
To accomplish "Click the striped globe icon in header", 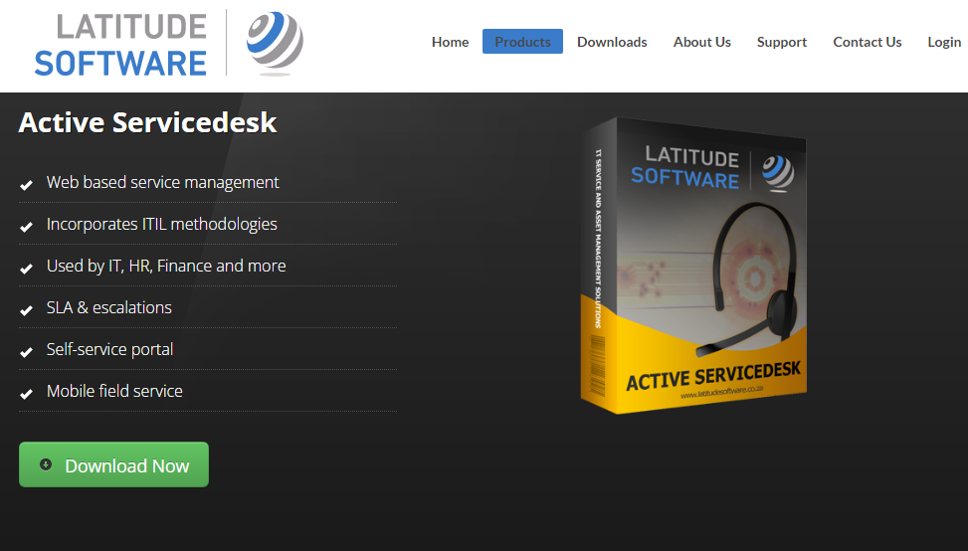I will (276, 42).
